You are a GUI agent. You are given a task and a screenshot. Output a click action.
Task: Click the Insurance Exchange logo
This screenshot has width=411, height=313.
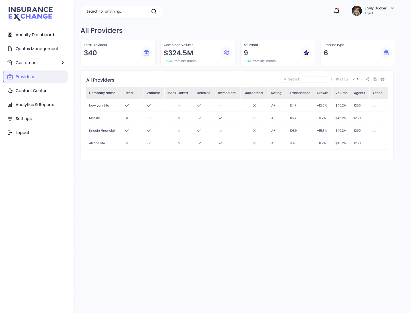click(x=31, y=13)
